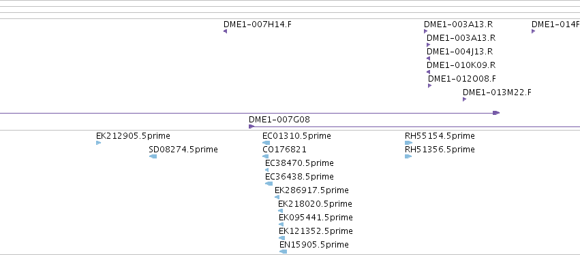
Task: Click the DME1-004J13.R label
Action: [x=460, y=52]
